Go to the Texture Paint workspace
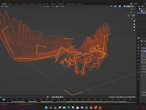 [x=32, y=4]
